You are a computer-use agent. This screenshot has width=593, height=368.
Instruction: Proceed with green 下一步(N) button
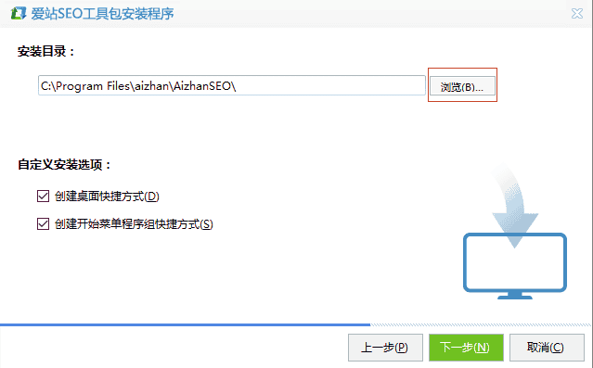click(x=466, y=348)
